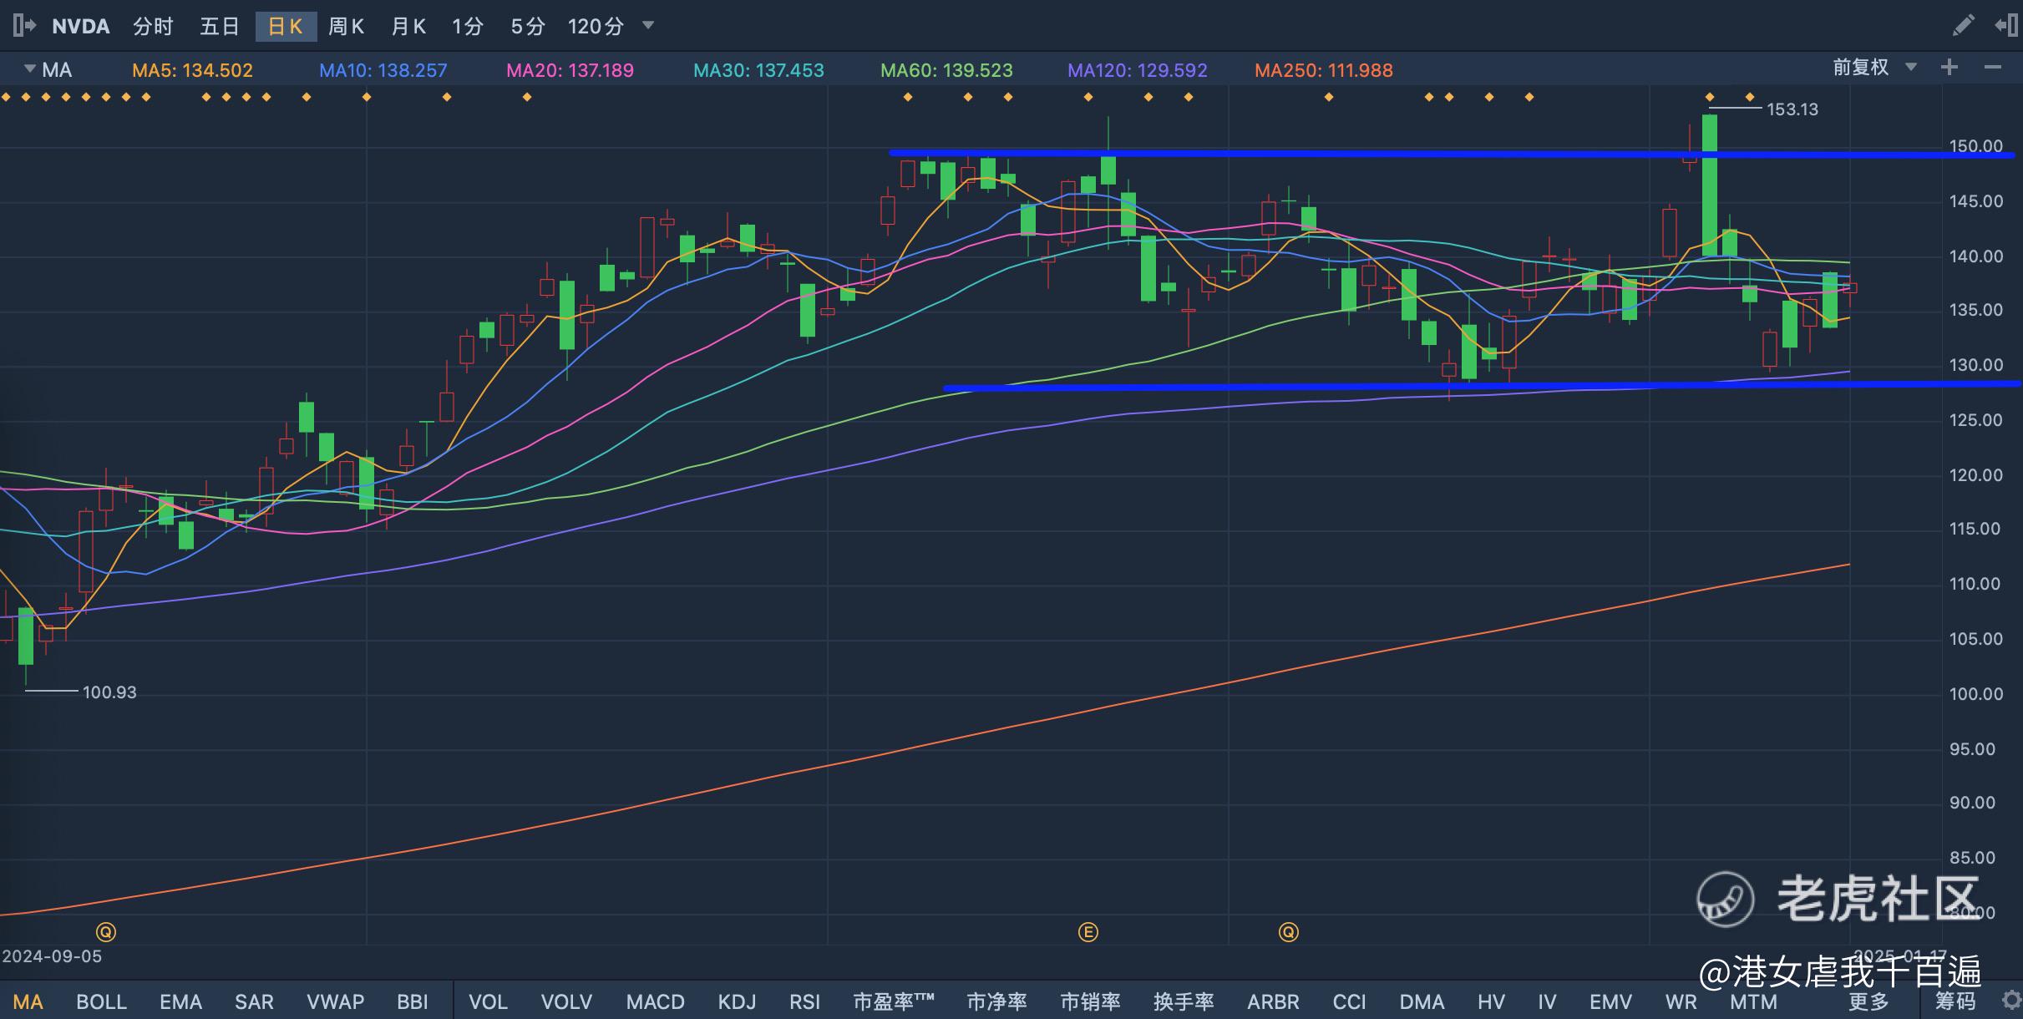Switch to 分时 intraday view
The height and width of the screenshot is (1019, 2023).
pos(153,27)
